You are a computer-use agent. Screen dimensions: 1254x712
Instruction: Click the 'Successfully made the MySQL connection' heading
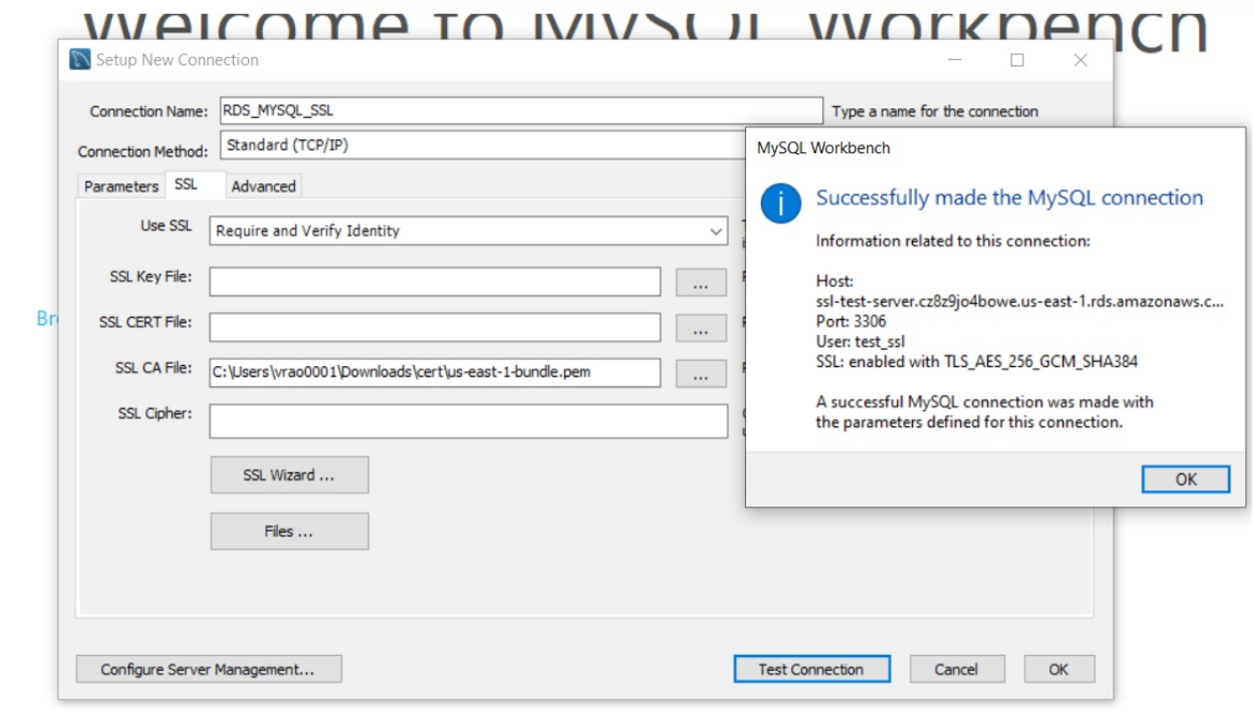pyautogui.click(x=1010, y=198)
